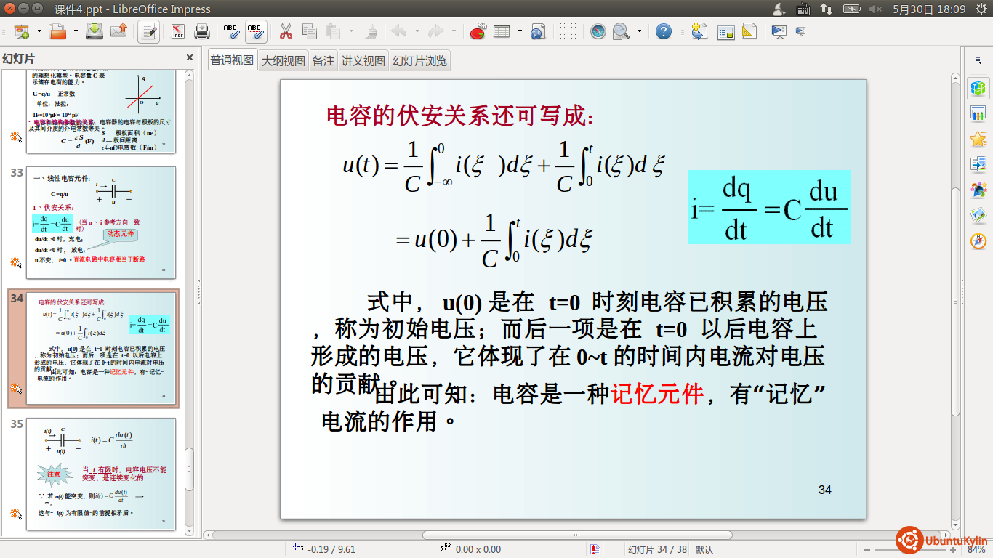The height and width of the screenshot is (558, 993).
Task: Export the presentation directly as PDF
Action: coord(178,32)
